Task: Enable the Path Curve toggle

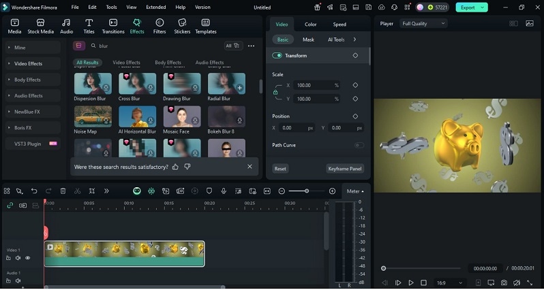Action: (359, 145)
